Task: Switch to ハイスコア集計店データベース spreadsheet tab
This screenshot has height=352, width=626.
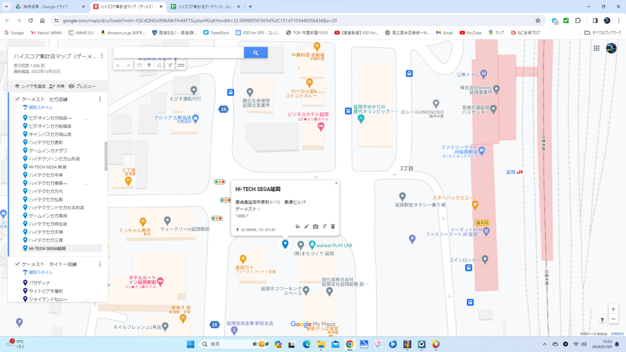Action: tap(206, 6)
